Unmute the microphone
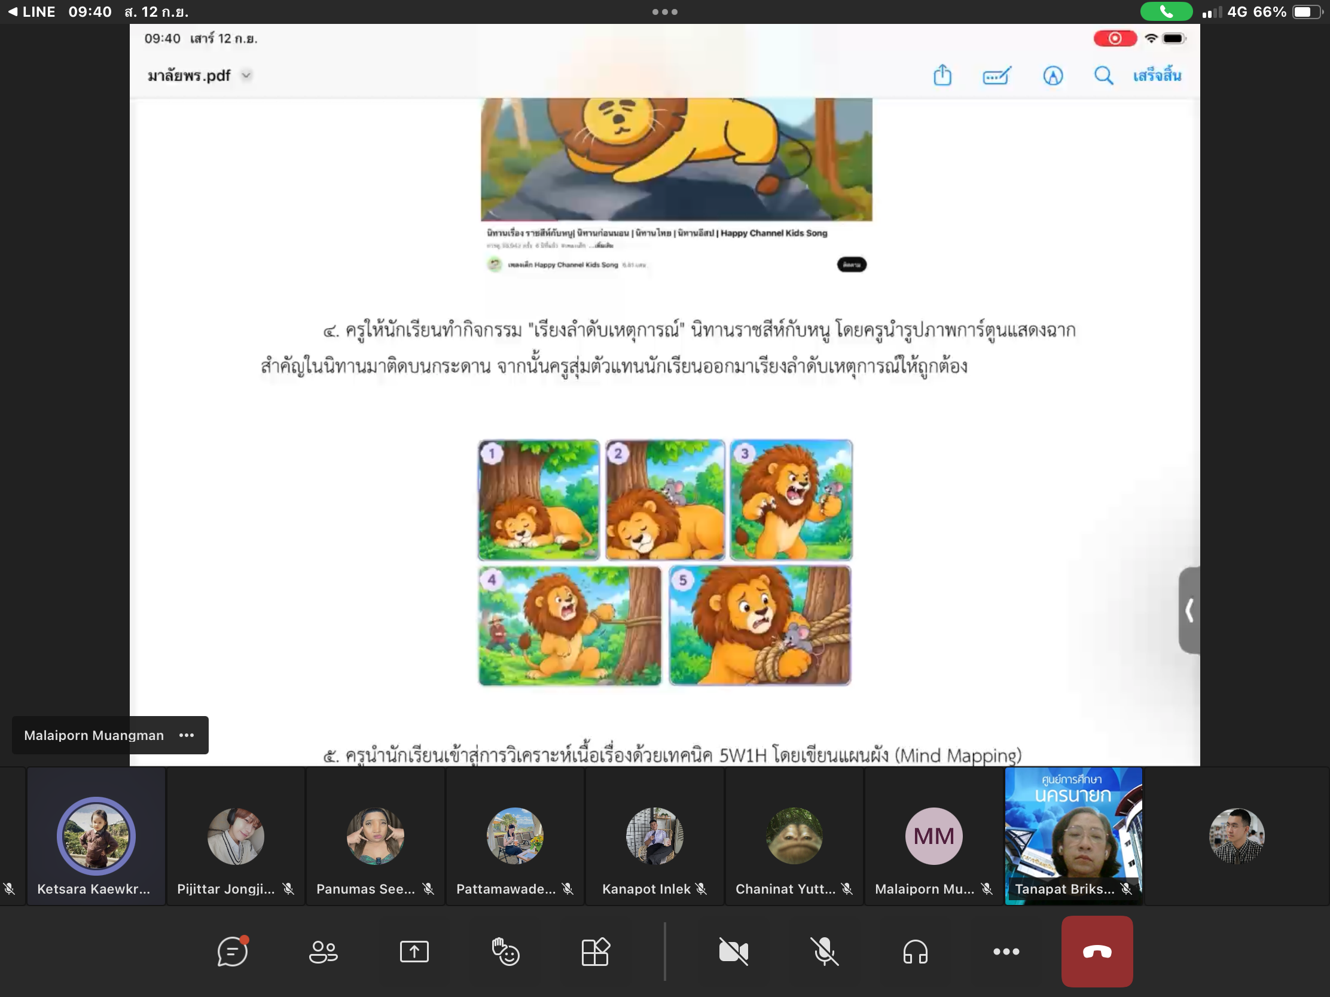 824,952
